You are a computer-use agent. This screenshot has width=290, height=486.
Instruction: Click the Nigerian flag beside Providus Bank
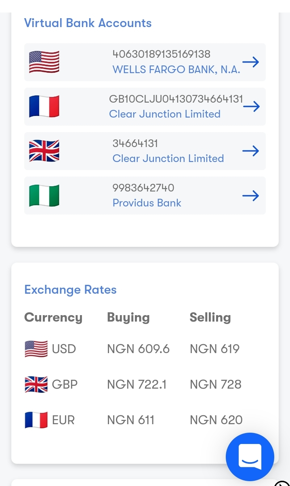44,196
